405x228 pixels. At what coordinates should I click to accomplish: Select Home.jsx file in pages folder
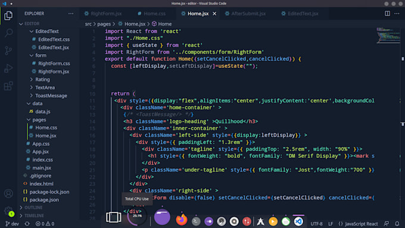46,136
